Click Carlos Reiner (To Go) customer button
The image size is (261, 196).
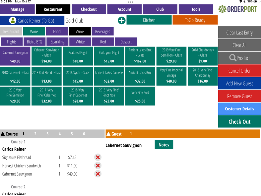coord(32,21)
